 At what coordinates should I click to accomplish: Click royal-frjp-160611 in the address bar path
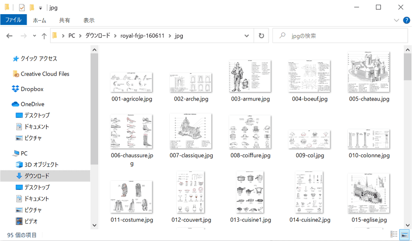pos(142,36)
